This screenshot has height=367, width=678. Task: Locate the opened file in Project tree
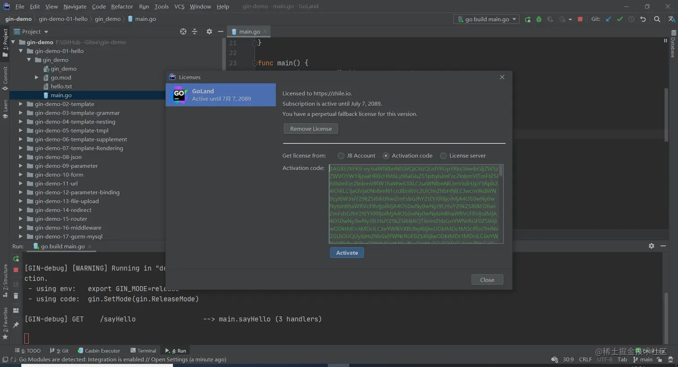pyautogui.click(x=183, y=31)
